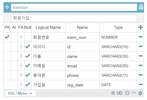
Task: Click the PK column header
Action: [7, 27]
